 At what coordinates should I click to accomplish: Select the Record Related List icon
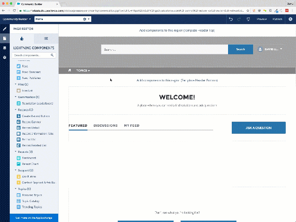click(19, 145)
